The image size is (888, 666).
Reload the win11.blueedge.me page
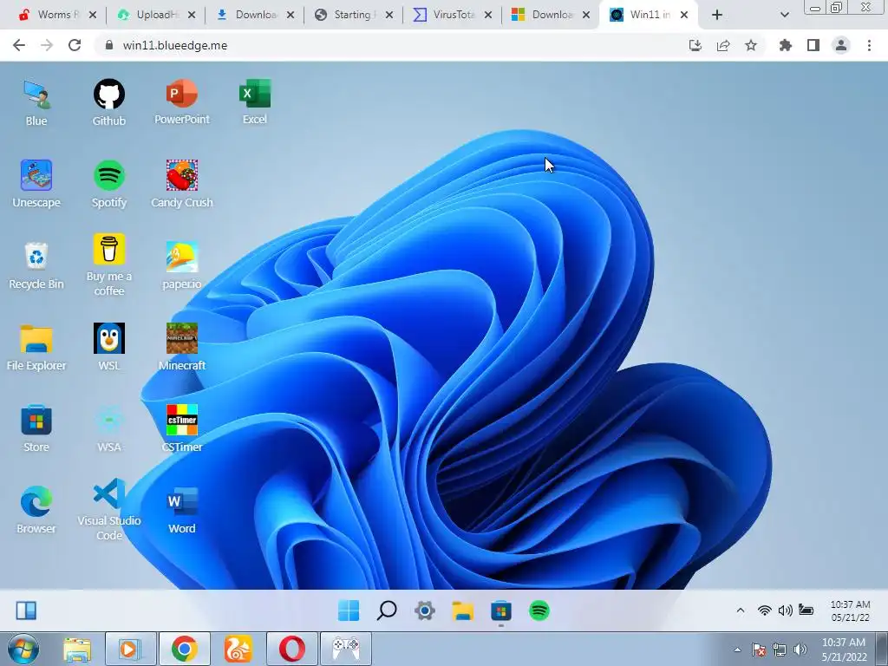75,45
